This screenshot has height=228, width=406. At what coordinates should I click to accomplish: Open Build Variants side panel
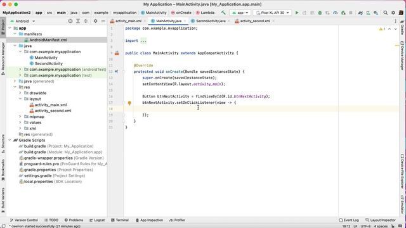(x=3, y=200)
